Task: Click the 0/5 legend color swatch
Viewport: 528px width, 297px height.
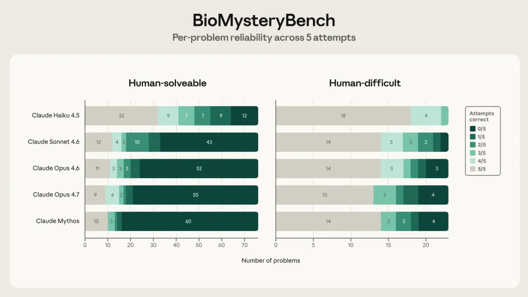Action: click(472, 129)
